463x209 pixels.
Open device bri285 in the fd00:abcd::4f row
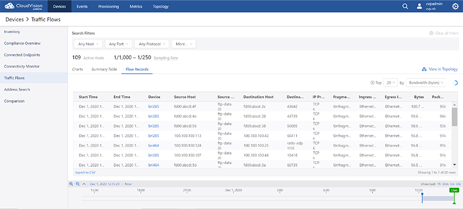click(x=154, y=106)
